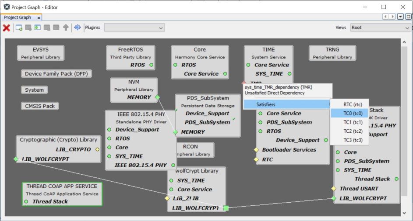Click Thread Stack port on COAP APP SERVICE
Screen dimensions: 413x221
point(26,201)
